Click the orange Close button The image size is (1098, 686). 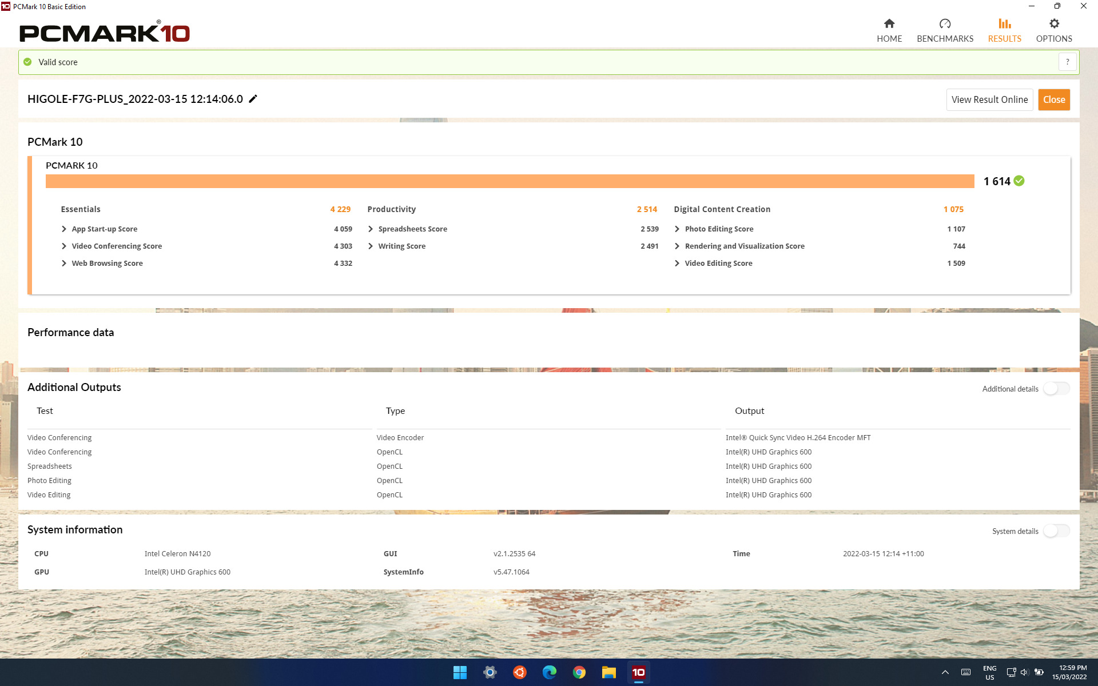[1054, 99]
